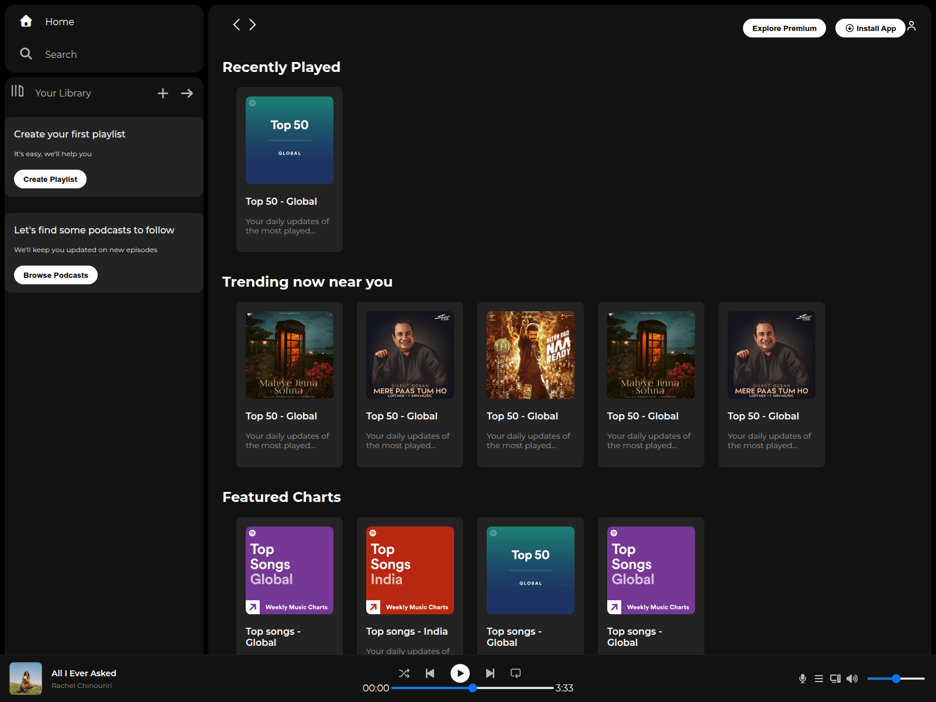This screenshot has width=936, height=702.
Task: Click the elapsed time 00:00
Action: [x=376, y=688]
